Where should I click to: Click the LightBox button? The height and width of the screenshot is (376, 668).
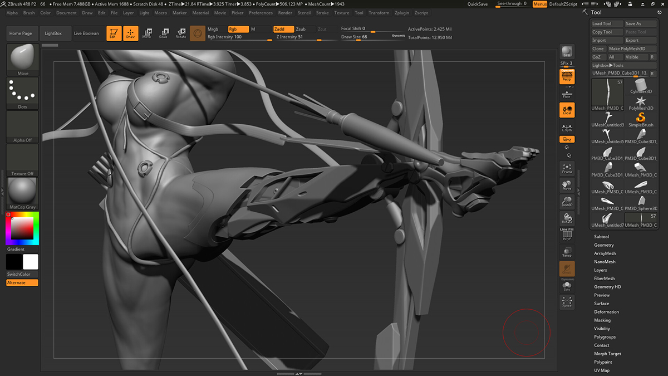tap(53, 33)
